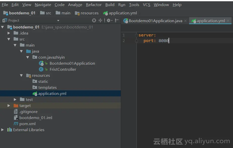Screen dimensions: 233x148
Task: Open the Build menu
Action: (110, 5)
